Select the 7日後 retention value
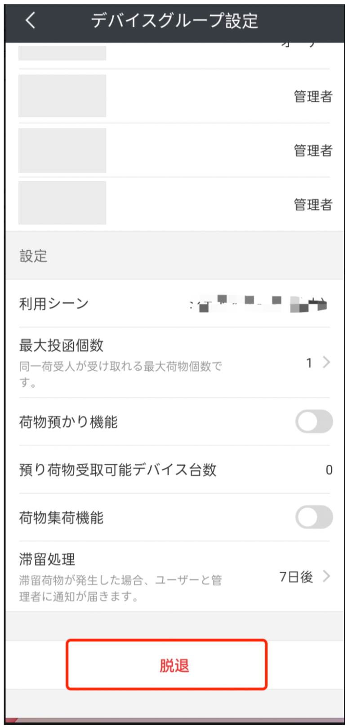 296,576
